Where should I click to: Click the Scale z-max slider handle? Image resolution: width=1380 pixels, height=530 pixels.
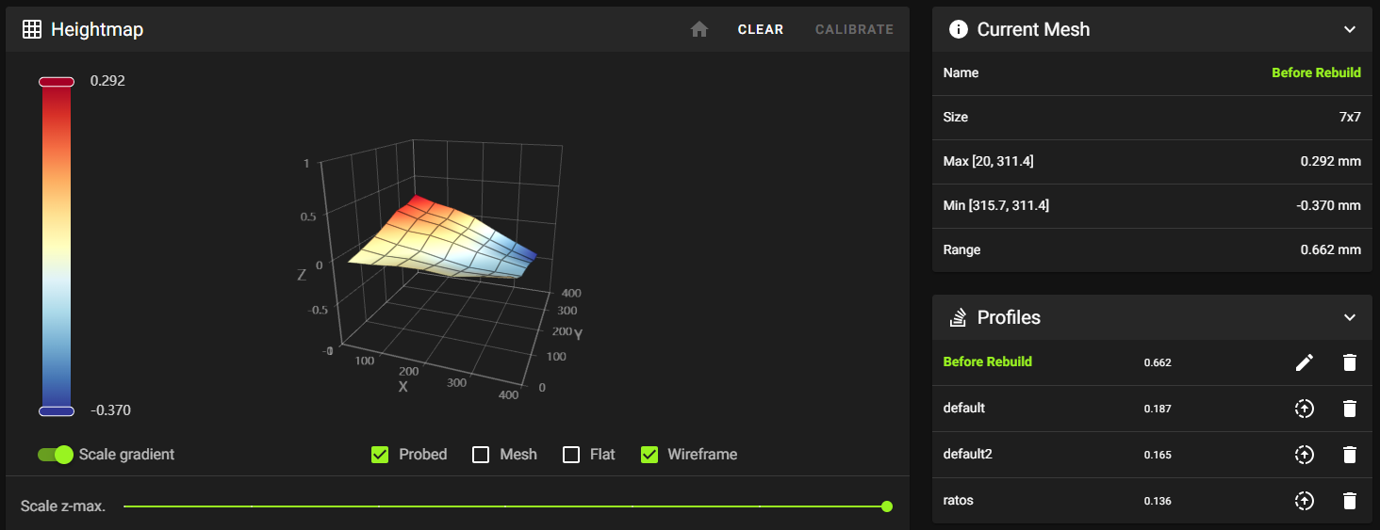[x=887, y=506]
